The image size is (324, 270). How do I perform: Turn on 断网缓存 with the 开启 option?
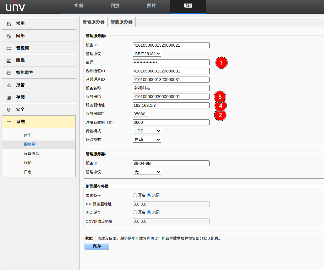pos(135,212)
